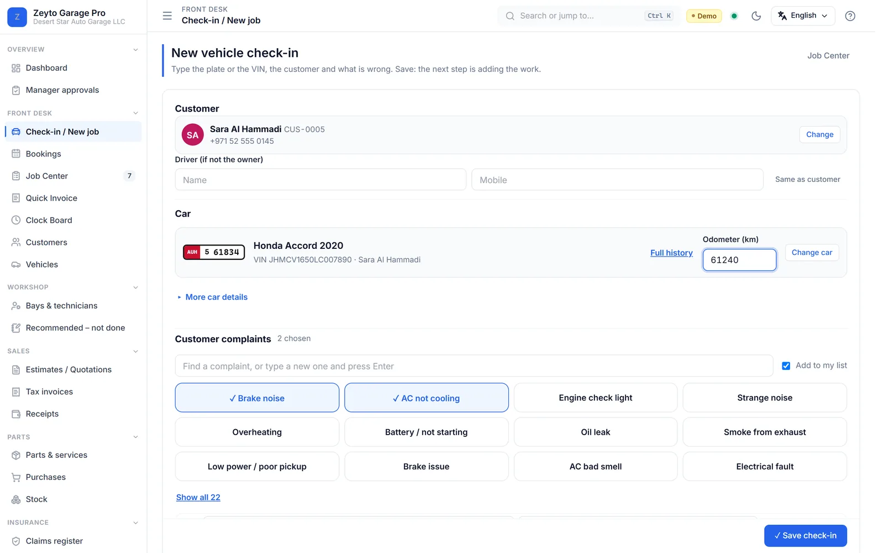Open Receipts page

73,414
